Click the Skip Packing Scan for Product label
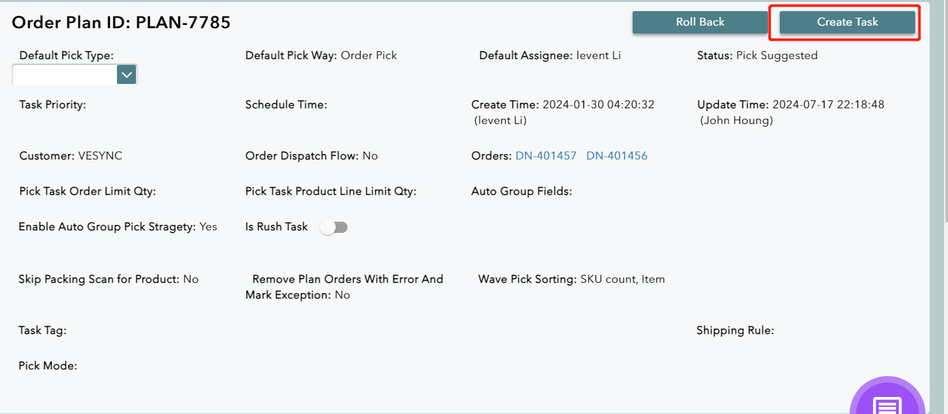 (99, 279)
